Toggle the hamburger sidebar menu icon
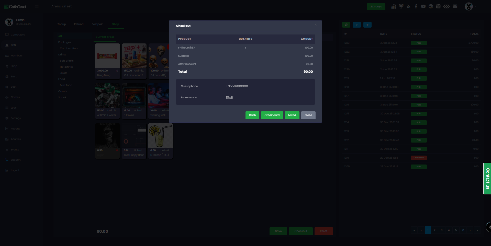 [37, 6]
